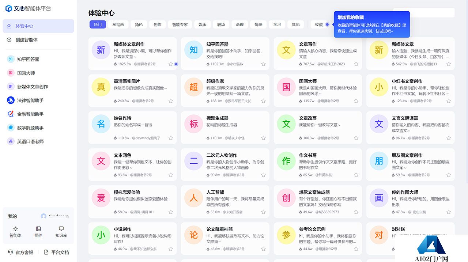
Task: Click the 创 avatar of 爆款文案生成器
Action: click(x=286, y=198)
